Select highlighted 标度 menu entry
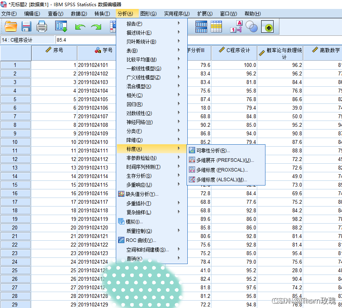Viewport: 342px width, 308px height. coord(152,149)
